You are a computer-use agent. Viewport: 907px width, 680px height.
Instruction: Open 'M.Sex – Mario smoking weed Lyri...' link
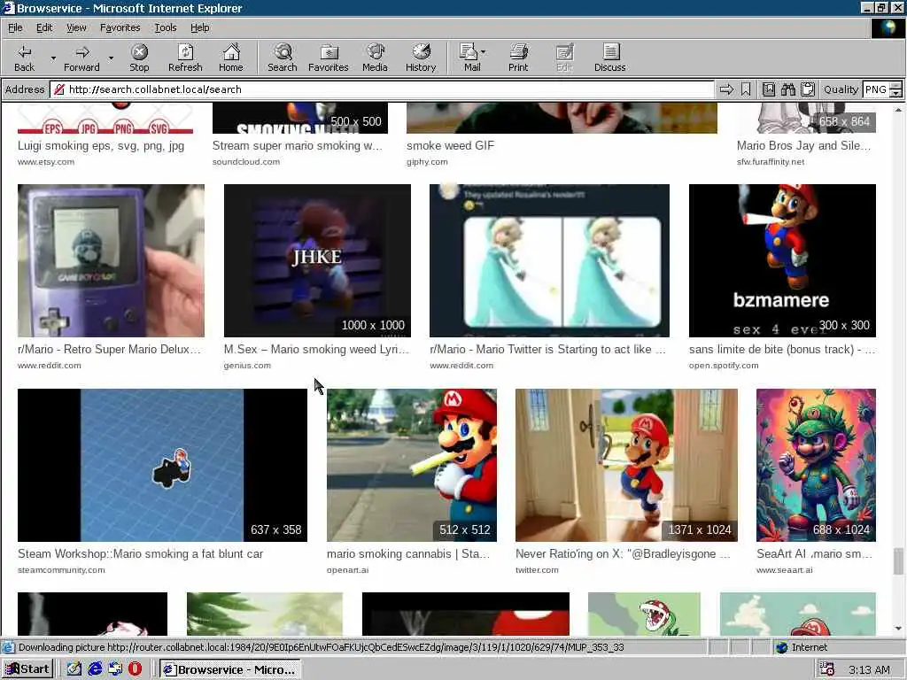(316, 349)
